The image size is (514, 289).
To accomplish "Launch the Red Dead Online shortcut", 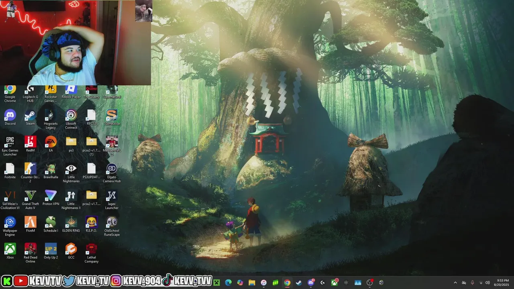I will pyautogui.click(x=30, y=253).
